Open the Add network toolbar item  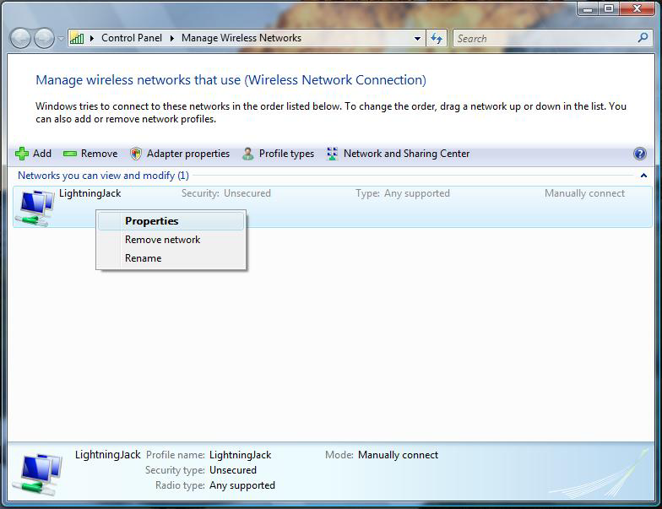point(34,154)
